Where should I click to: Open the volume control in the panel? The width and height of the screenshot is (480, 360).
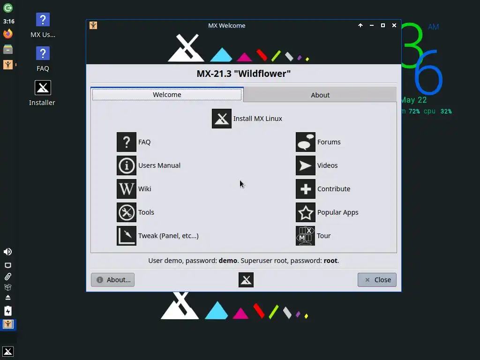(x=7, y=252)
